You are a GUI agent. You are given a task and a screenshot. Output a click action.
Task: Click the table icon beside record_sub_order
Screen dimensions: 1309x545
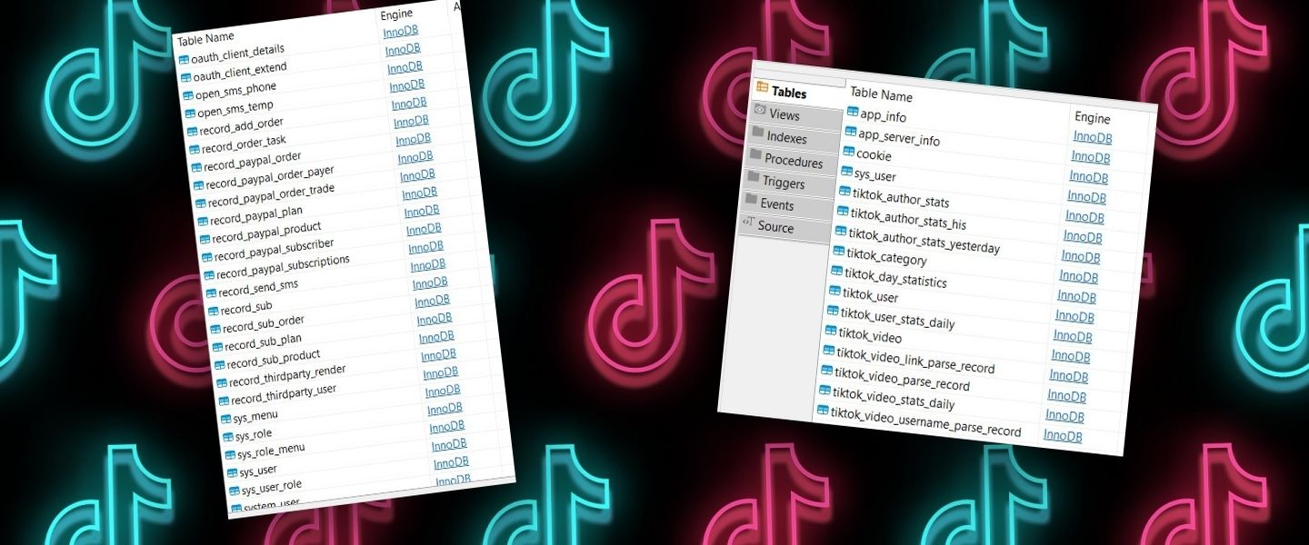coord(215,328)
